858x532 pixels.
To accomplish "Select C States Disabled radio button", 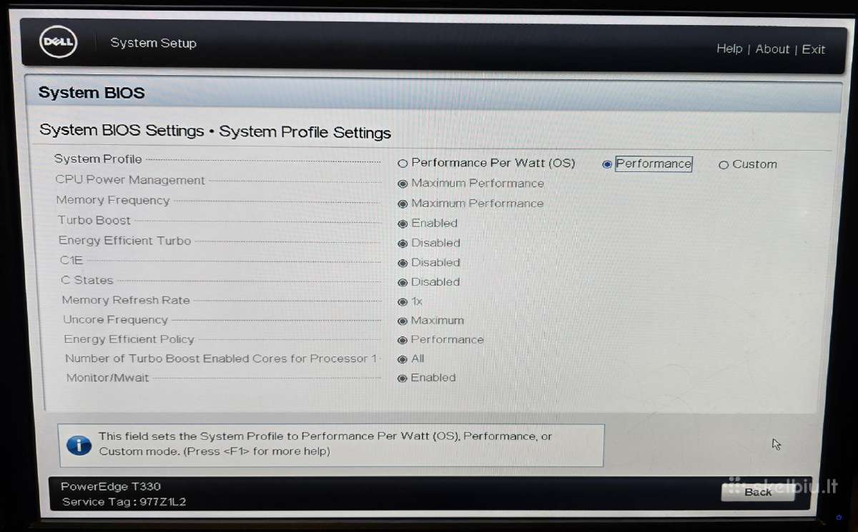I will (x=403, y=282).
